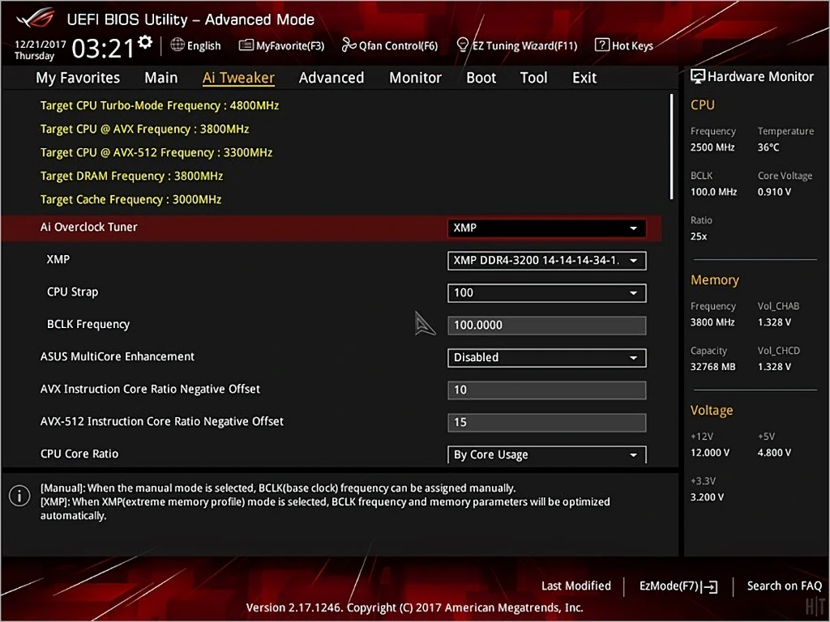This screenshot has width=830, height=622.
Task: Click the Hardware Monitor screen icon
Action: click(698, 77)
